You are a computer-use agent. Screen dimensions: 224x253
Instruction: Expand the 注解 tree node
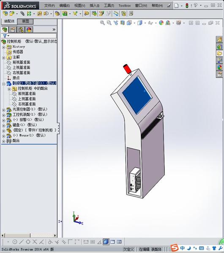click(x=3, y=58)
